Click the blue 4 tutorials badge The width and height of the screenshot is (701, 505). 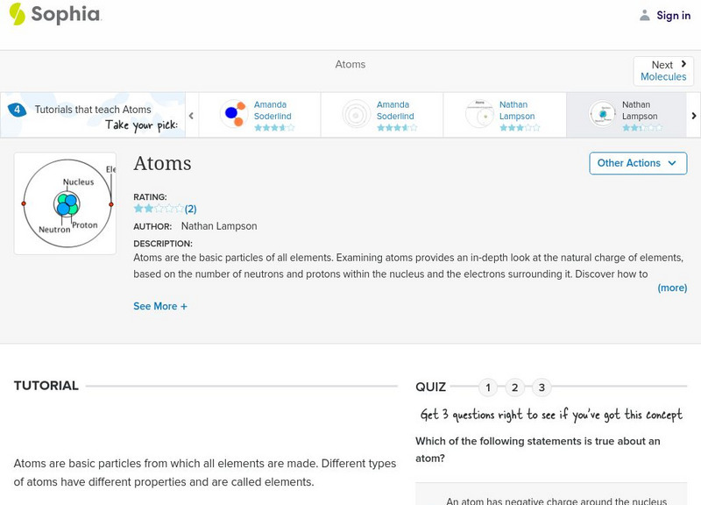[x=19, y=109]
